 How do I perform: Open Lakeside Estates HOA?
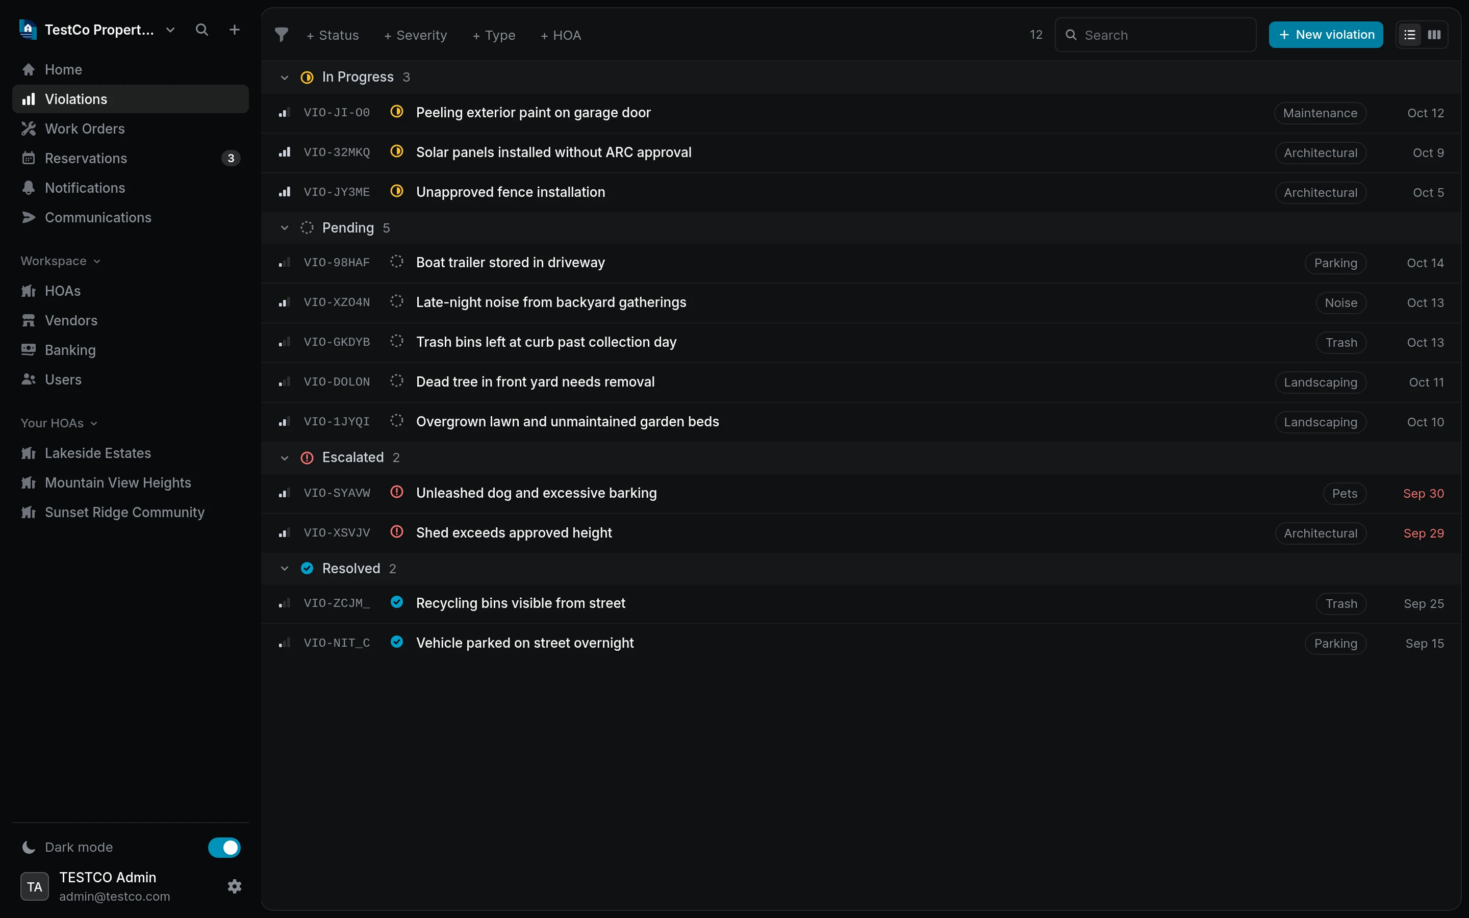[131, 453]
